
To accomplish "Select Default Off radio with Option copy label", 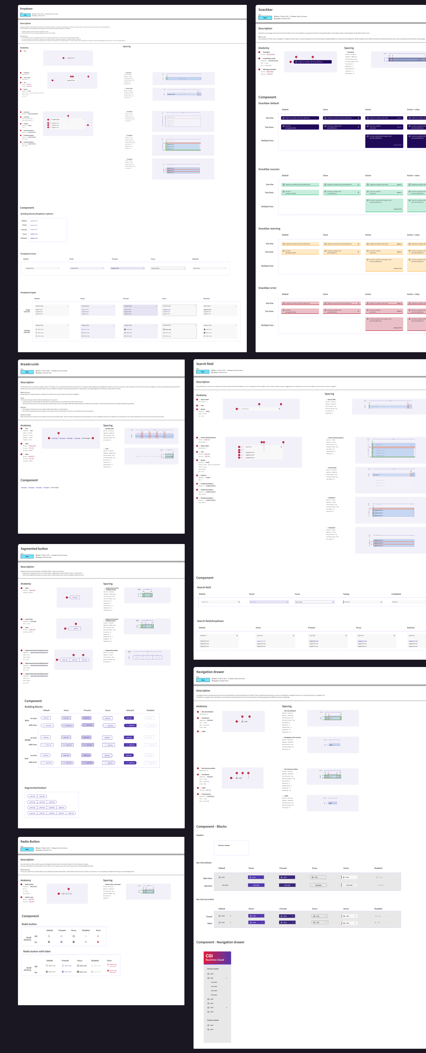I will tap(47, 966).
